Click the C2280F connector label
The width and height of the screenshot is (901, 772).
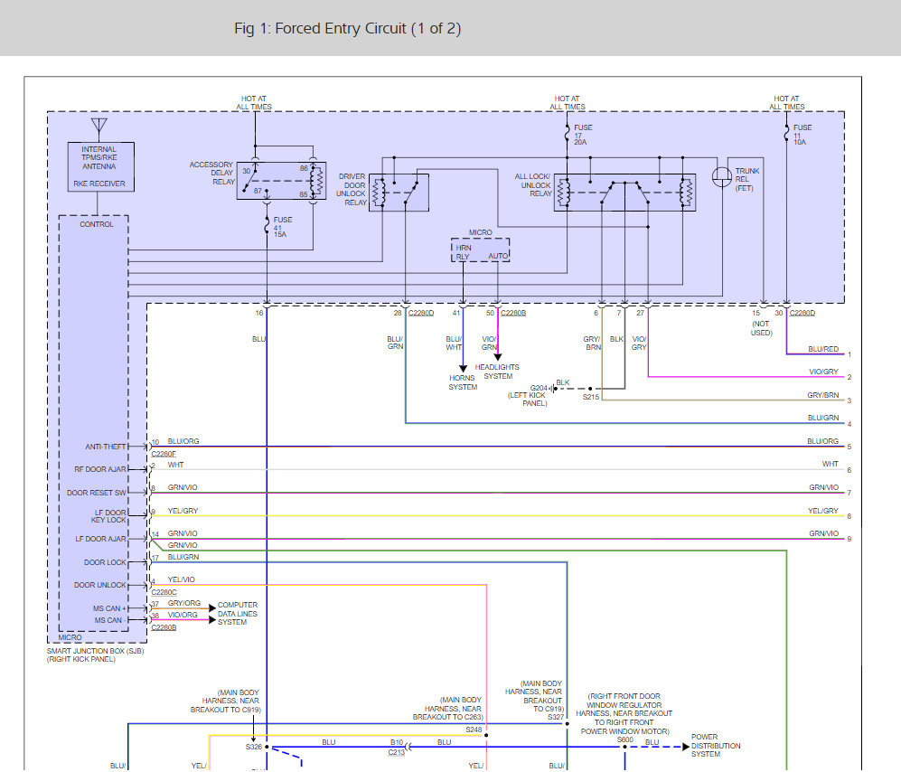[x=163, y=454]
